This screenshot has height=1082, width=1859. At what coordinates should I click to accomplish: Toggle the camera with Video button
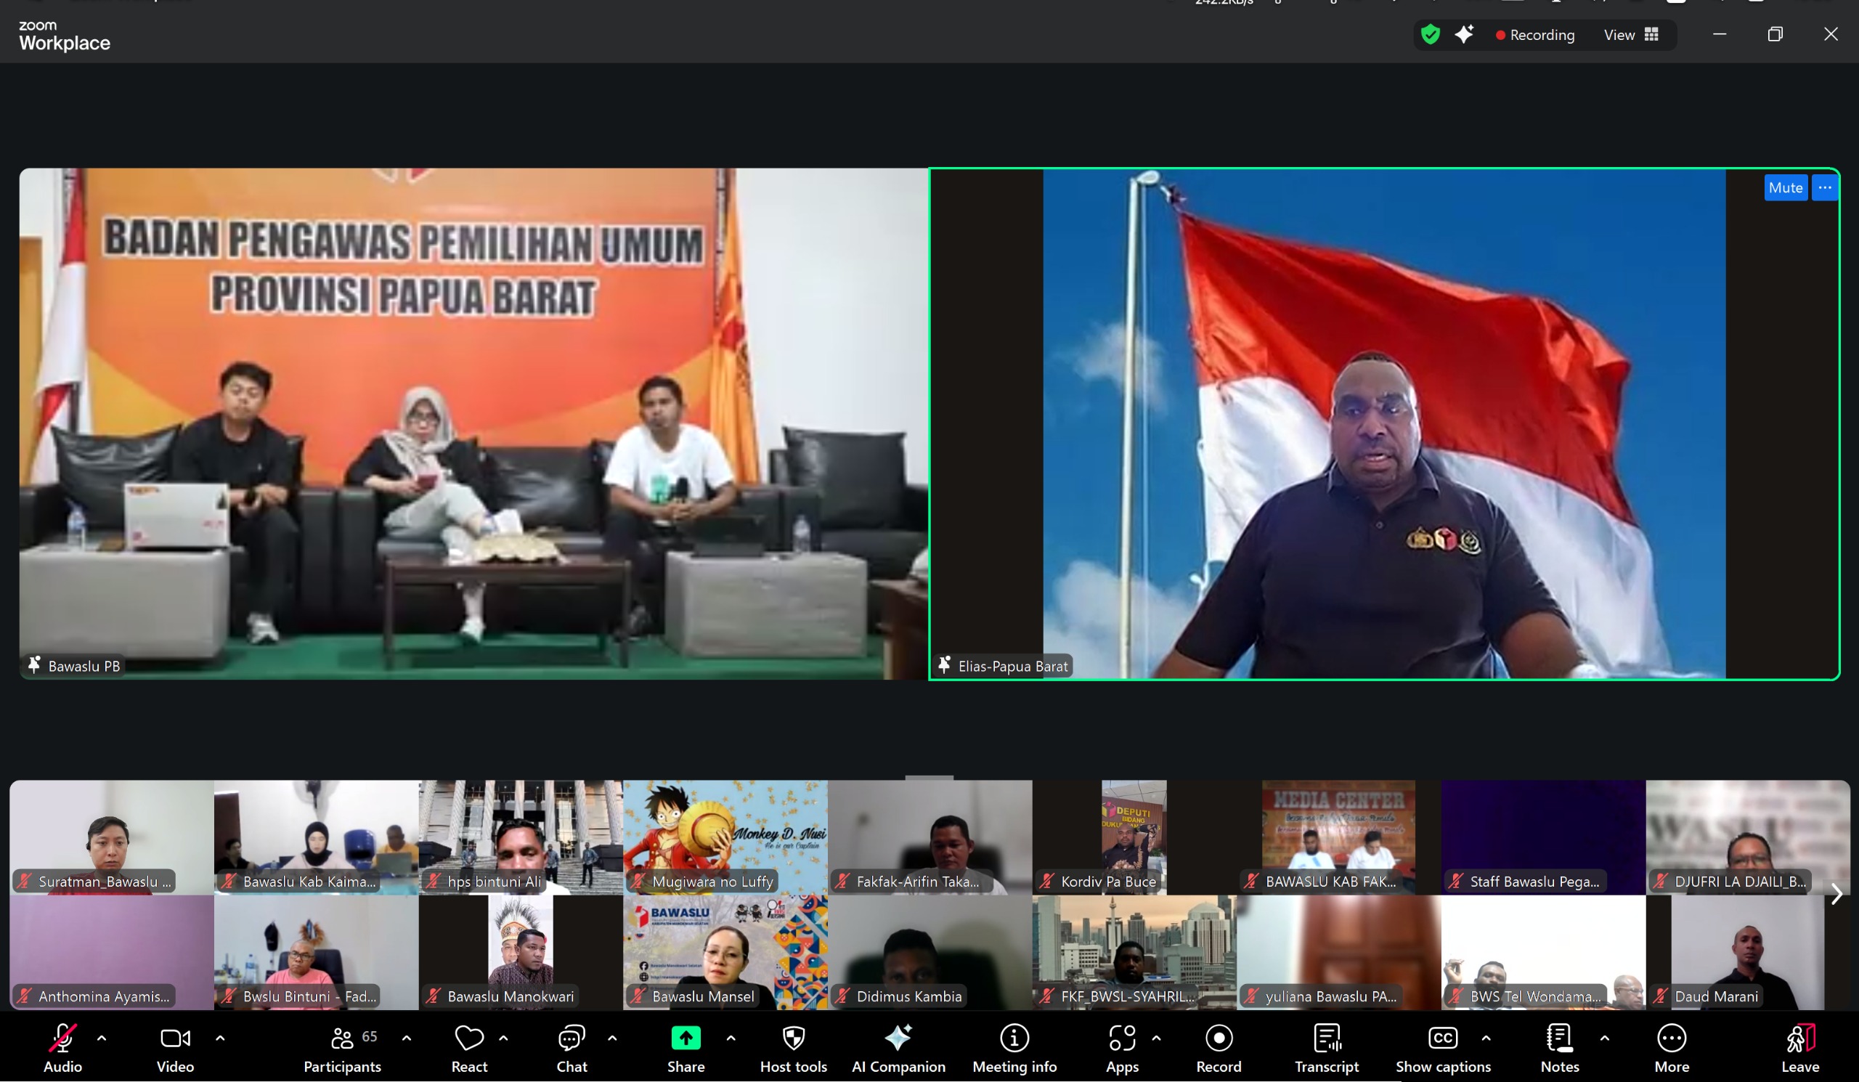(x=175, y=1047)
